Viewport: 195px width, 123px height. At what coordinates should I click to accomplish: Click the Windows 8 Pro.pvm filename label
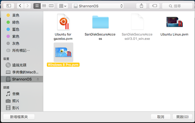pos(63,65)
